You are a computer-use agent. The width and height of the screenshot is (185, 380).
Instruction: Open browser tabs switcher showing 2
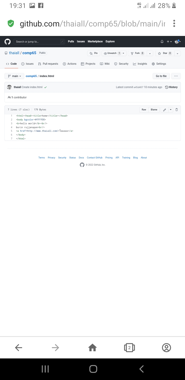coord(129,348)
